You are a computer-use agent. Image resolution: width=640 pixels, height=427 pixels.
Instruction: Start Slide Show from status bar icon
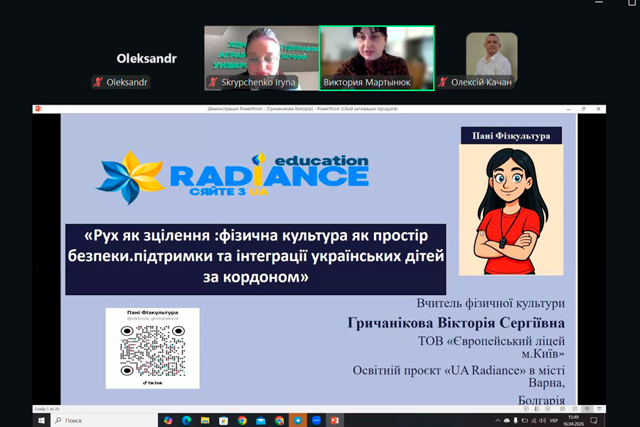coord(599,408)
